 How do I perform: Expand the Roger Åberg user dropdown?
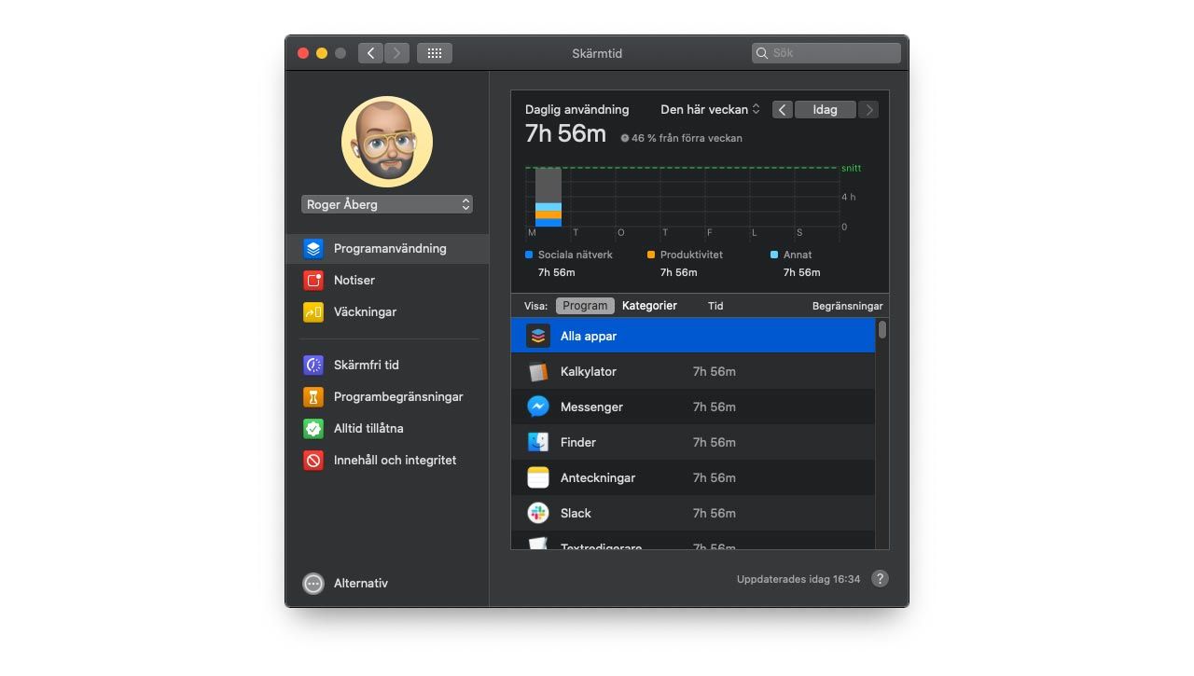click(386, 204)
